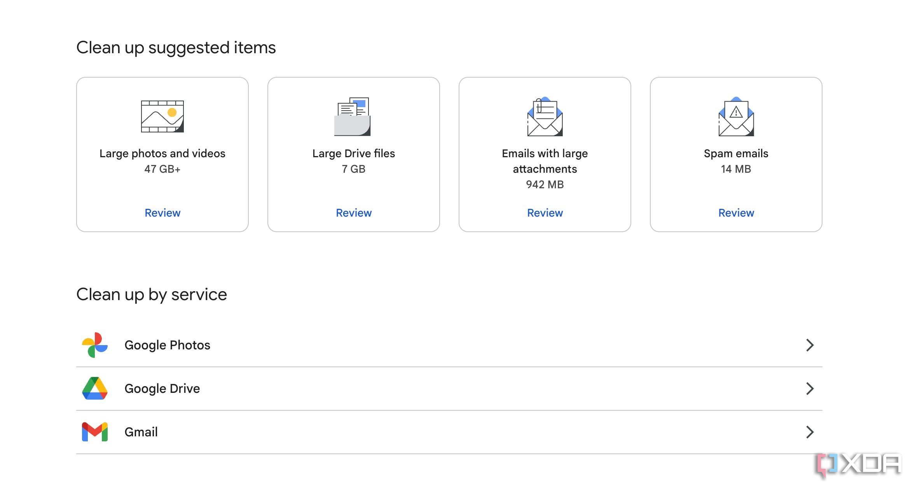Review Large Drive files

point(354,213)
